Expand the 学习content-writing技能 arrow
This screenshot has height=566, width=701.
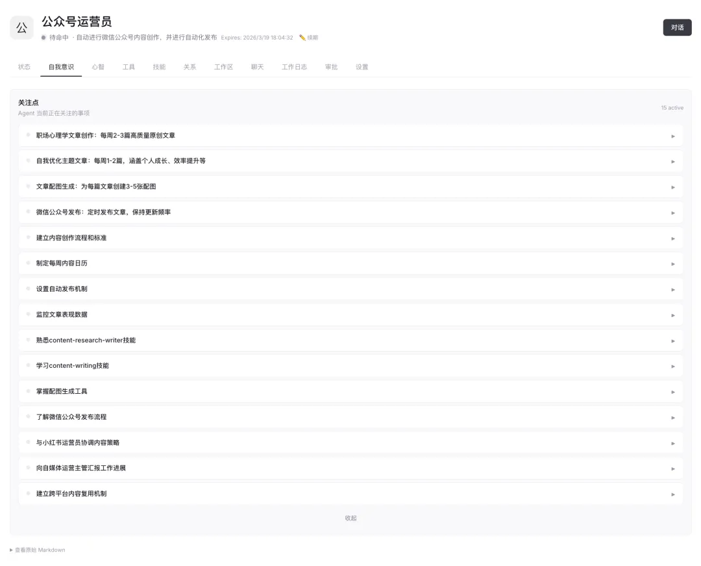[673, 366]
